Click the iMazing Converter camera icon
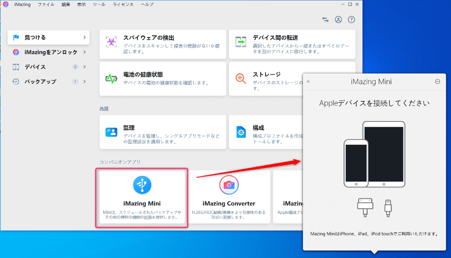Viewport: 451px width, 258px height. tap(229, 185)
